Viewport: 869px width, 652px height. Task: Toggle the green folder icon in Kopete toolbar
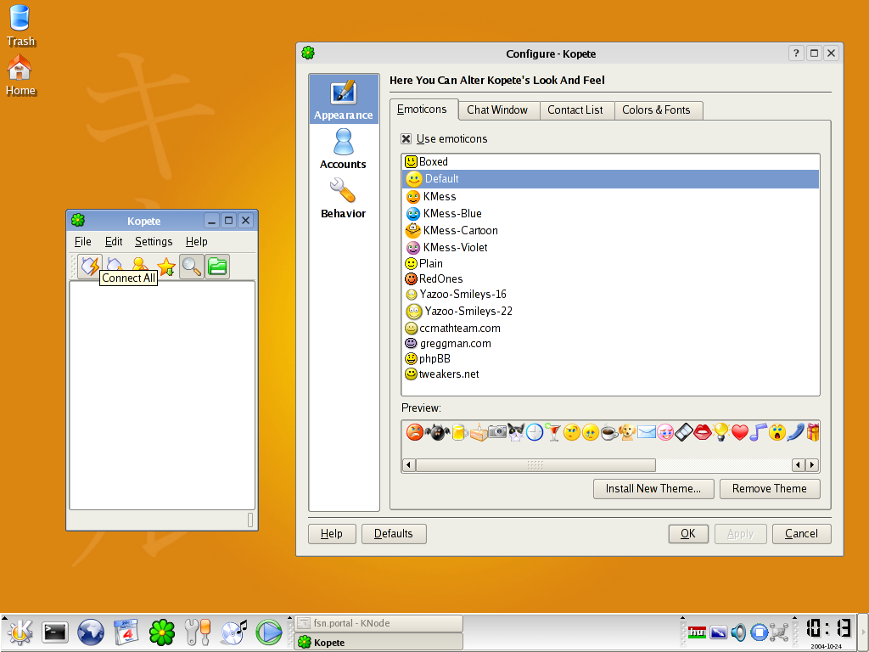click(217, 267)
